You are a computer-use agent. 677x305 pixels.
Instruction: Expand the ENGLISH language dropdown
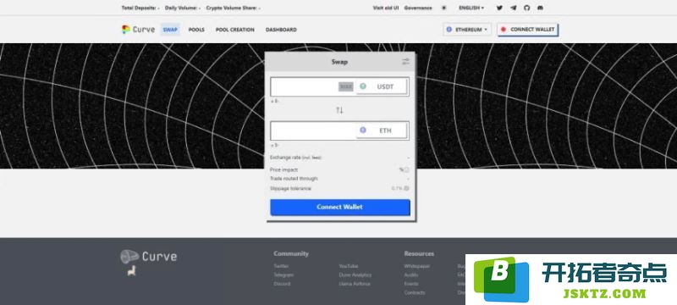pyautogui.click(x=471, y=8)
